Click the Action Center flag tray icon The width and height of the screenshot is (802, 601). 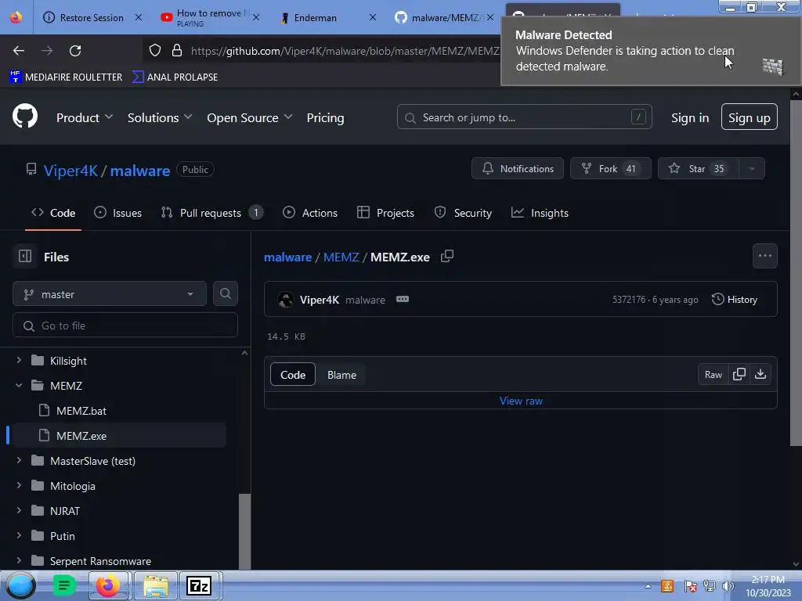tap(690, 586)
